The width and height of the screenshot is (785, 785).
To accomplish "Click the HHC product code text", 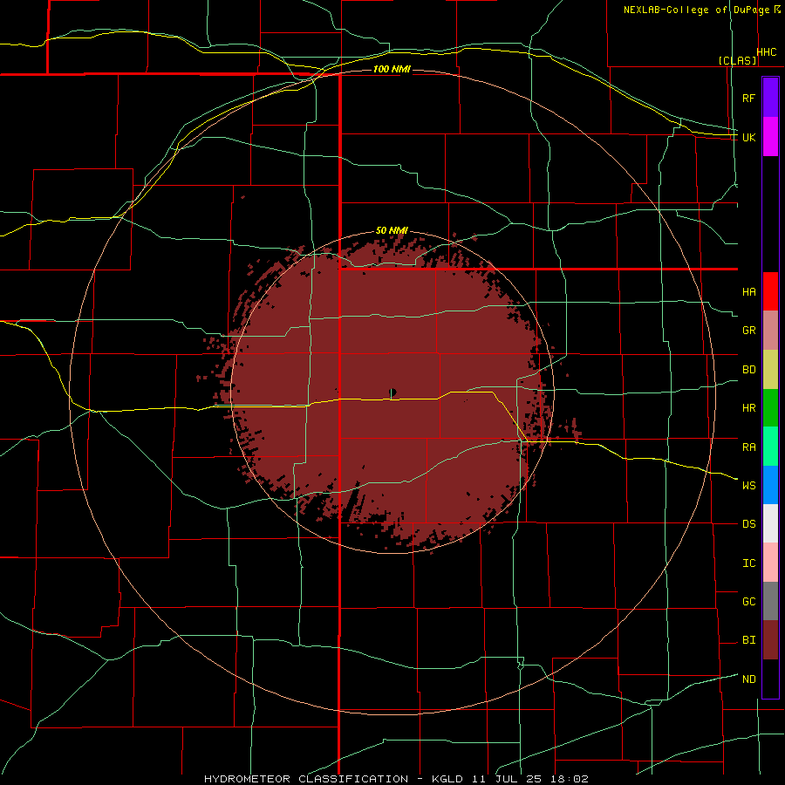I will pos(767,52).
